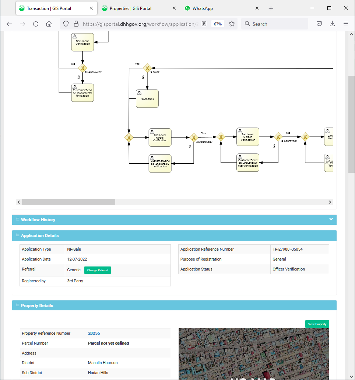The image size is (355, 380).
Task: Select the Payment 2 workflow node
Action: [x=147, y=99]
